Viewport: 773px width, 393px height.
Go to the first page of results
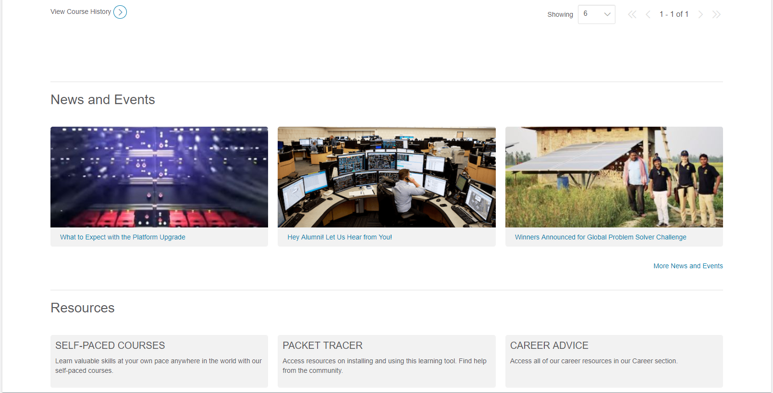tap(632, 14)
